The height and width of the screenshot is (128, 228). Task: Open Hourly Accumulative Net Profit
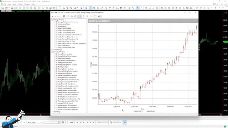click(x=67, y=82)
